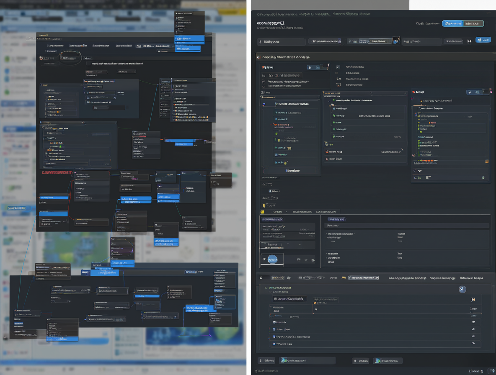Toggle the eye icon on the last lower list row
The height and width of the screenshot is (375, 496).
coord(473,344)
